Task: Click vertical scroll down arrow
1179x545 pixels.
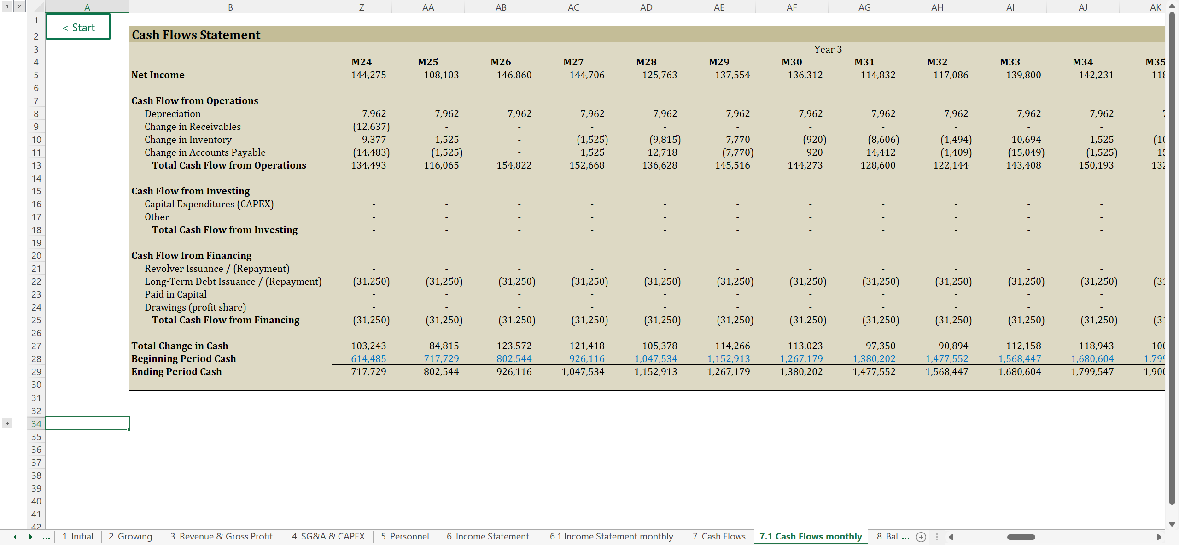Action: coord(1172,524)
